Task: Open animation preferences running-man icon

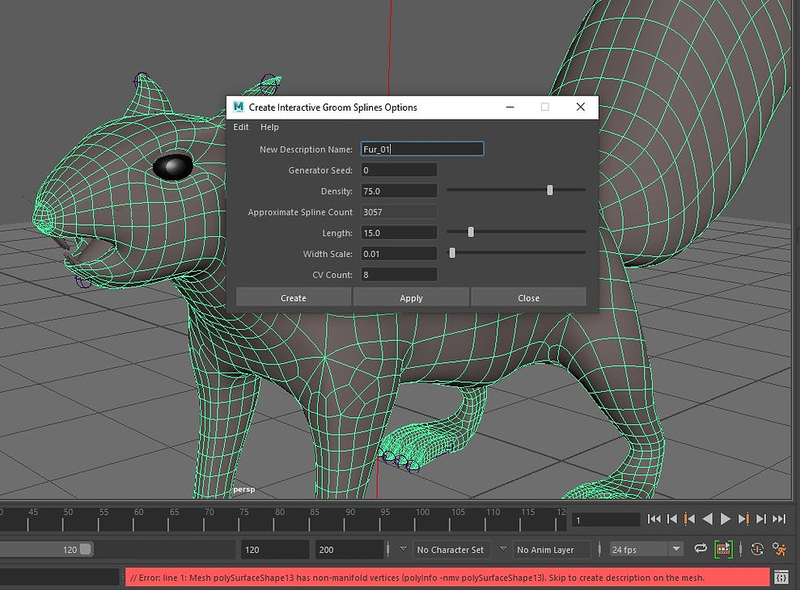Action: 779,550
